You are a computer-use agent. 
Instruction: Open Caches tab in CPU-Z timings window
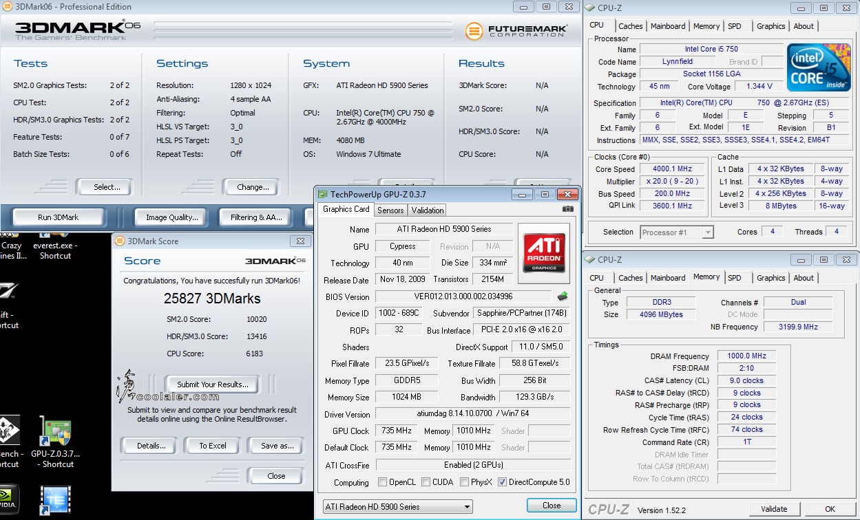click(x=630, y=278)
